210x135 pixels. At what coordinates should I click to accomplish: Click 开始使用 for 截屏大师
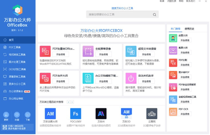click(185, 53)
